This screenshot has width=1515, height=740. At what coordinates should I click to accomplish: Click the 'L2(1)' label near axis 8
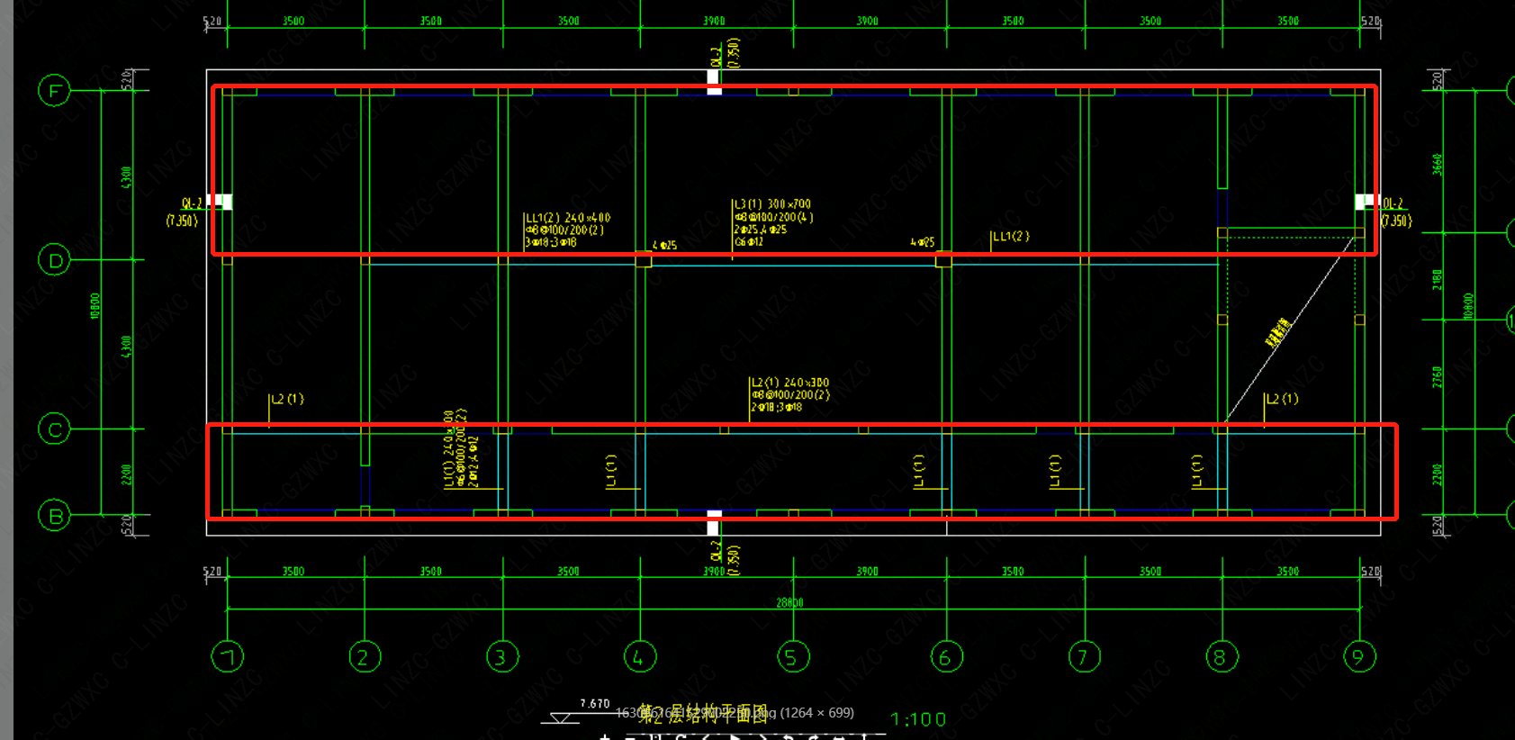click(x=1283, y=399)
